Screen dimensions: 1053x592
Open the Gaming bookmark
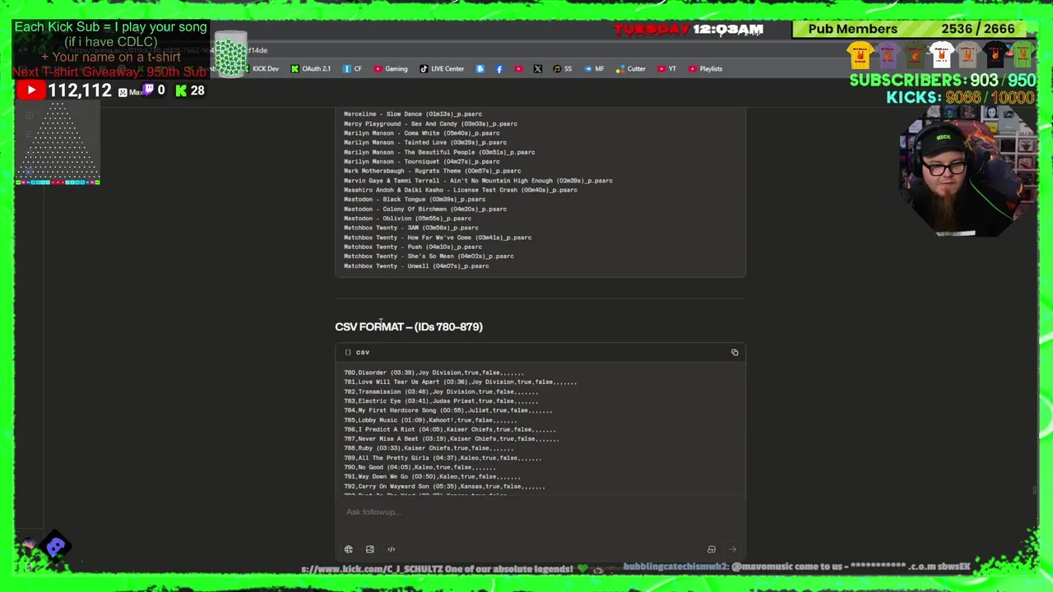pyautogui.click(x=391, y=69)
